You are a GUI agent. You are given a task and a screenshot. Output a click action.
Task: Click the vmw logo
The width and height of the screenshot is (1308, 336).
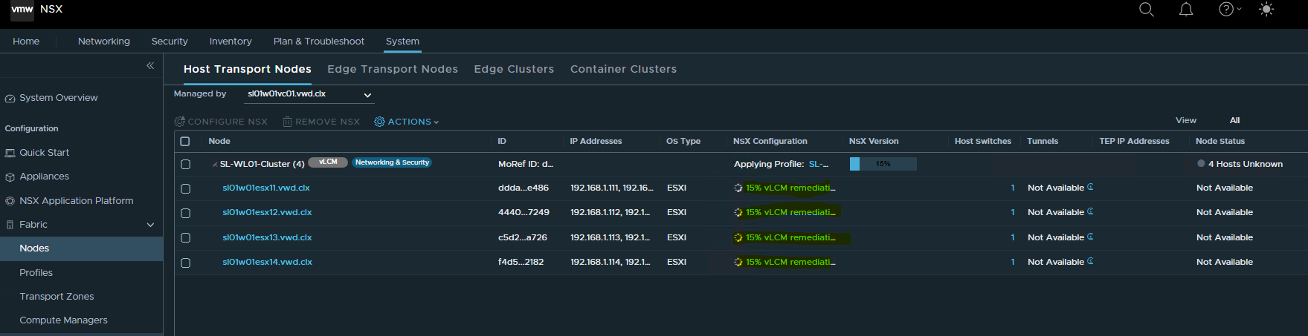tap(22, 10)
